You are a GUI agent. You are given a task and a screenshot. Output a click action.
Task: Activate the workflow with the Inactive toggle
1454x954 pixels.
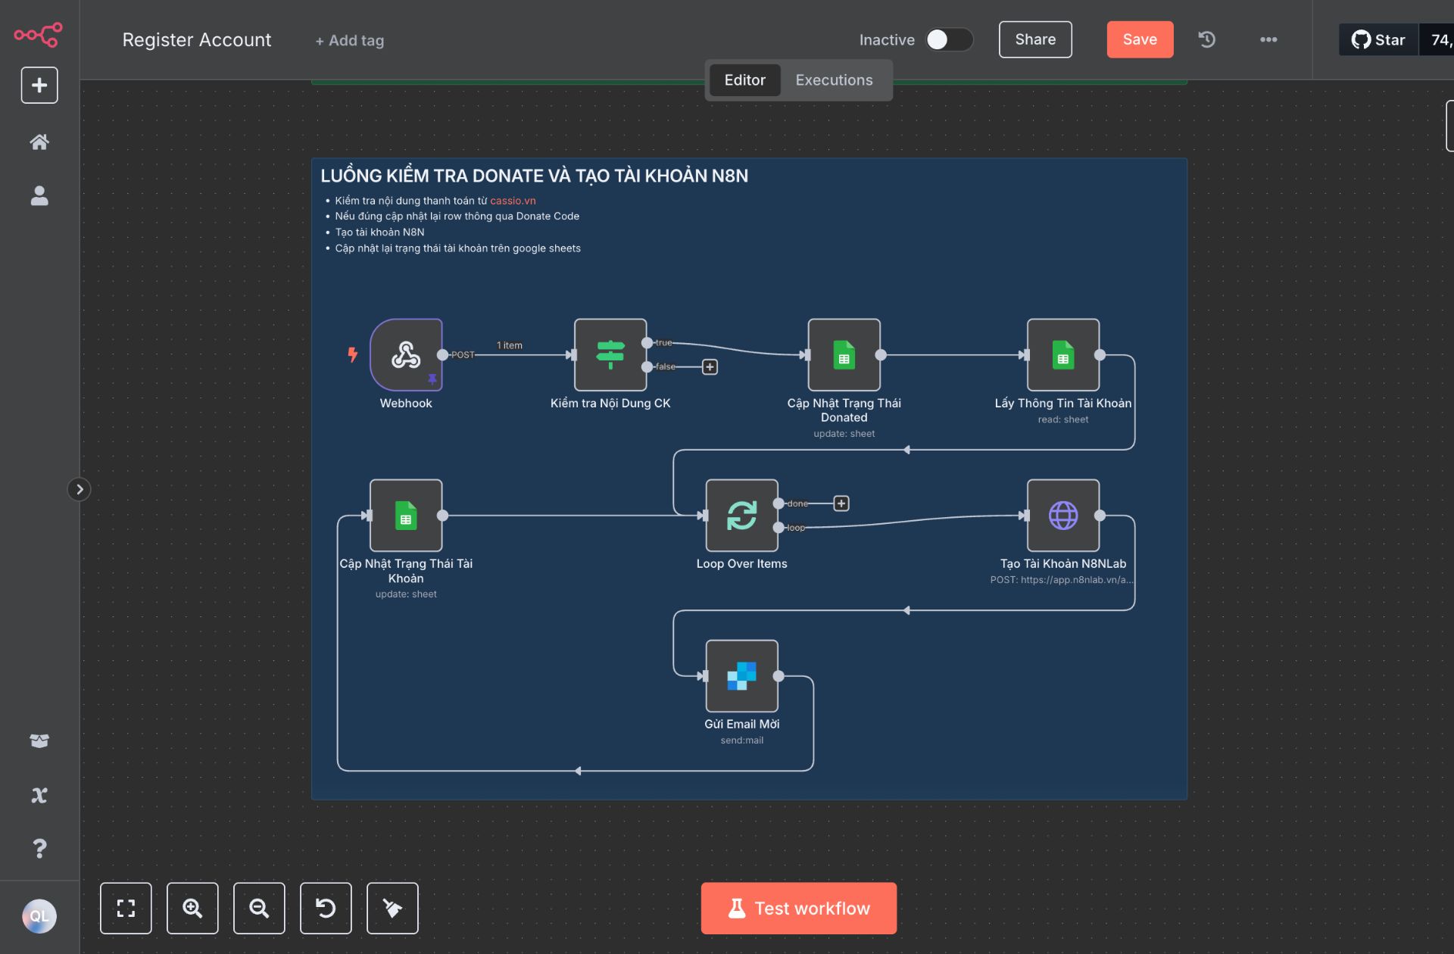[x=950, y=39]
